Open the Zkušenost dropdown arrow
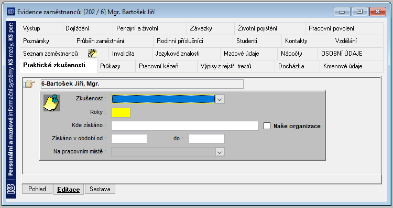The height and width of the screenshot is (208, 393). [x=220, y=99]
